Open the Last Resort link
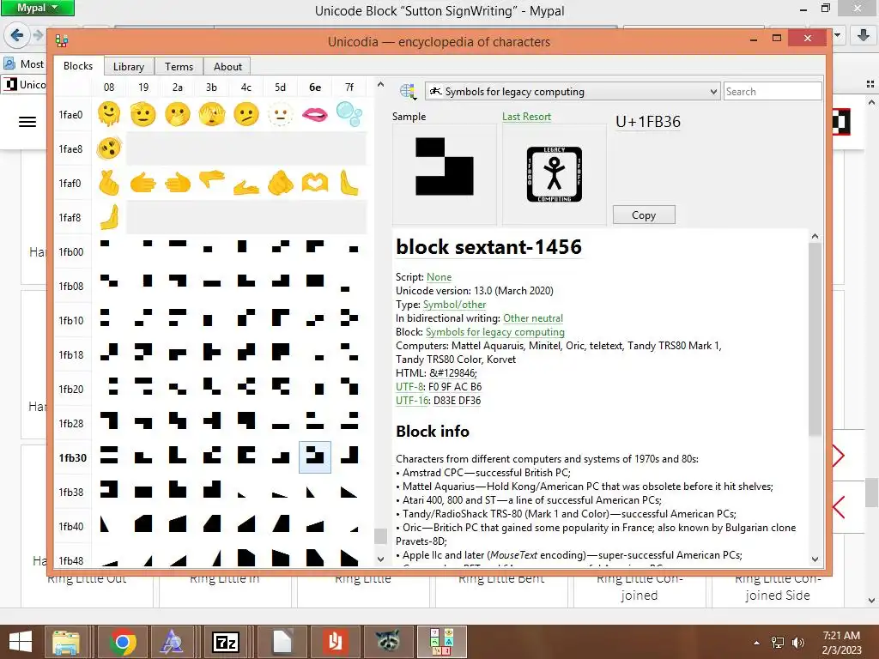 tap(526, 117)
